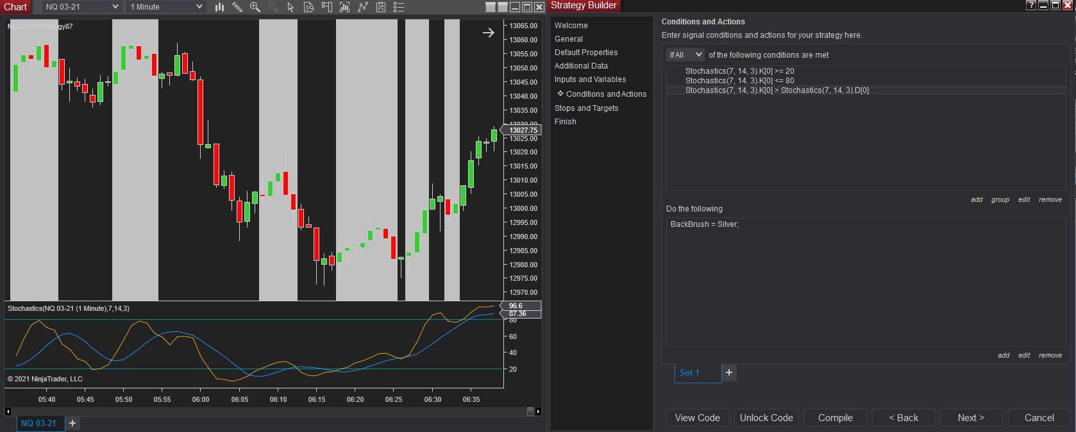
Task: Open the Data Series icon
Action: coord(344,7)
